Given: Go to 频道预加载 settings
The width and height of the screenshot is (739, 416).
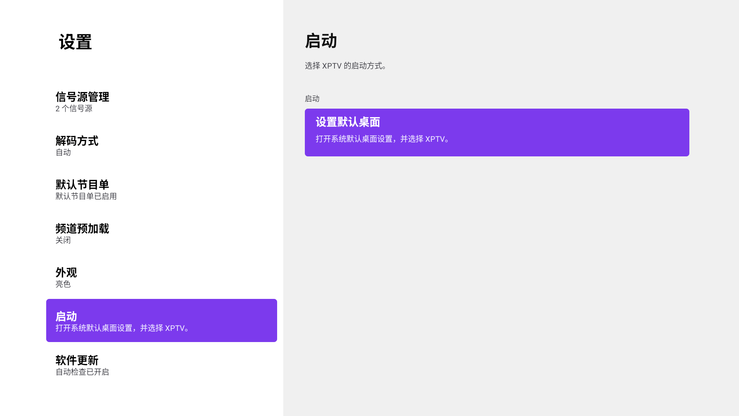Looking at the screenshot, I should pyautogui.click(x=162, y=233).
